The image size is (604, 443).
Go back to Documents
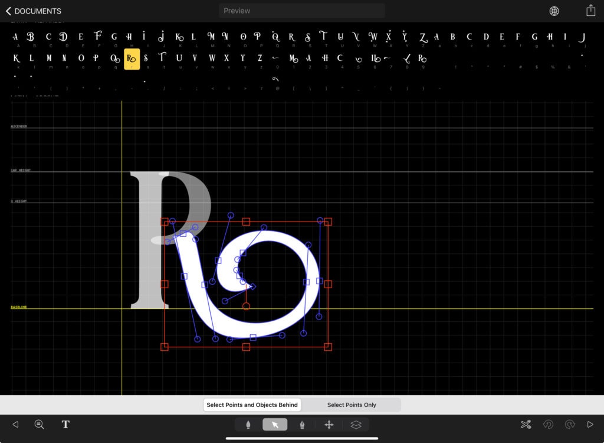(x=33, y=11)
